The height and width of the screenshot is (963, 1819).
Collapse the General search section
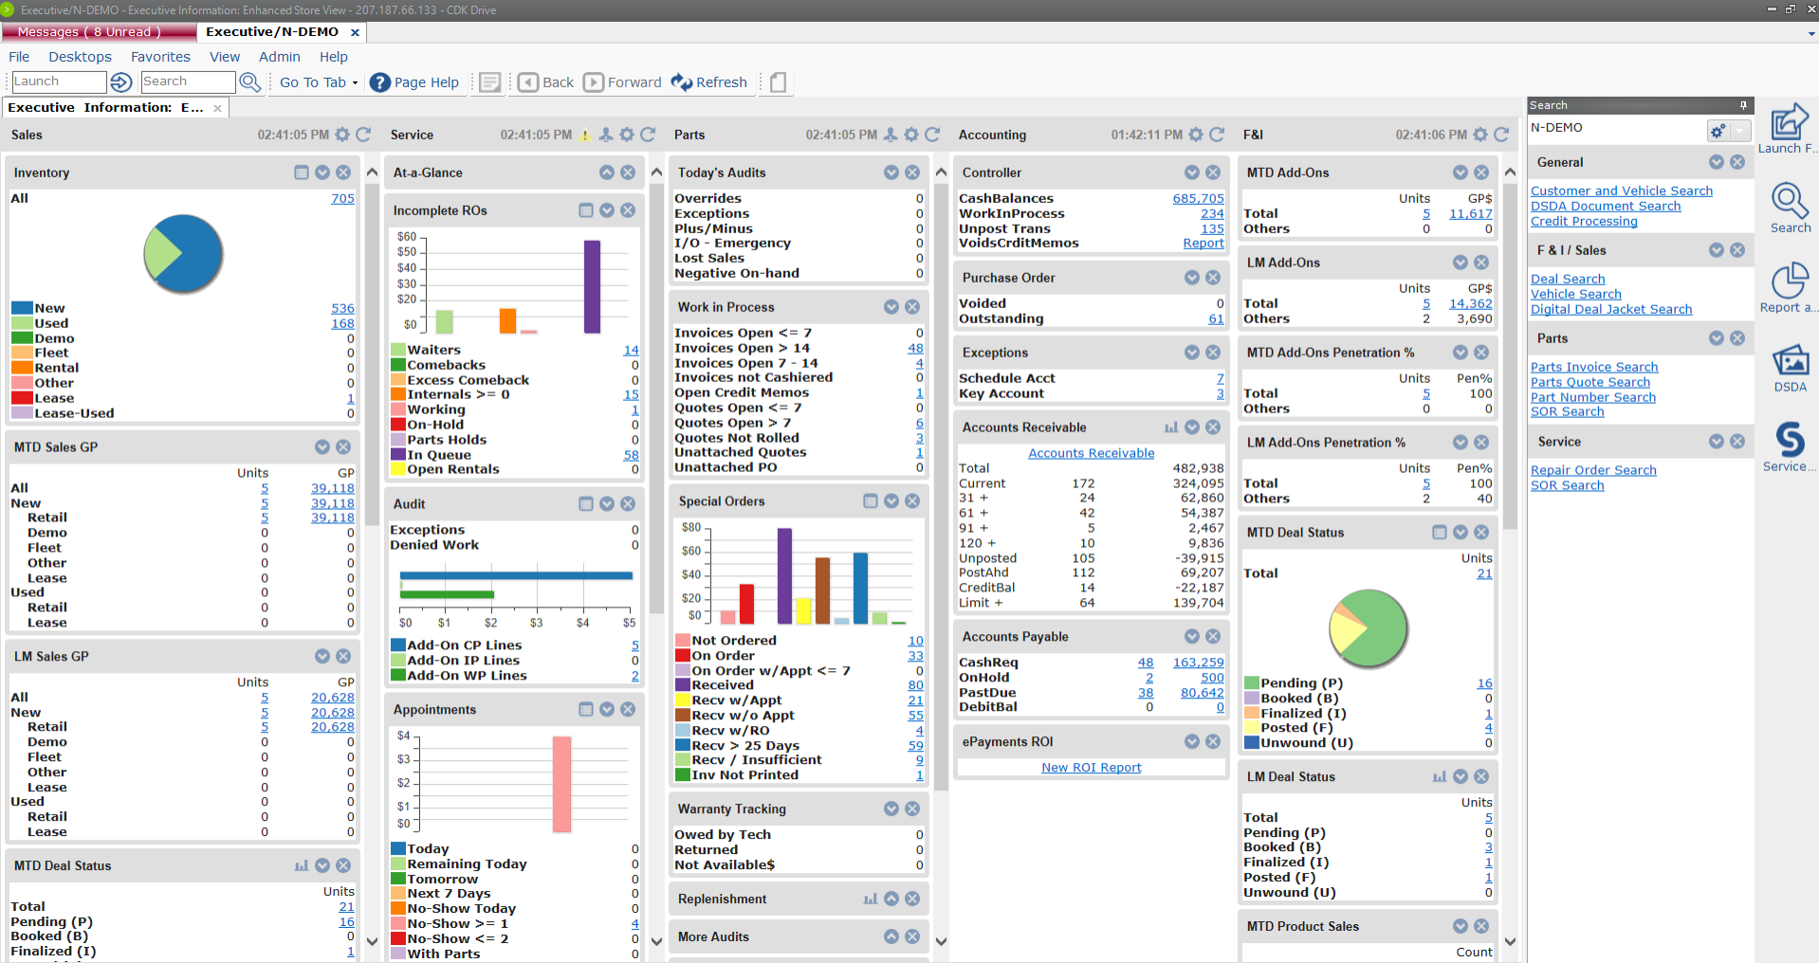click(1717, 162)
